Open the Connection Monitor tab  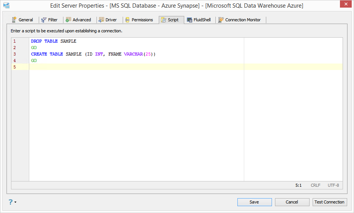click(x=240, y=20)
